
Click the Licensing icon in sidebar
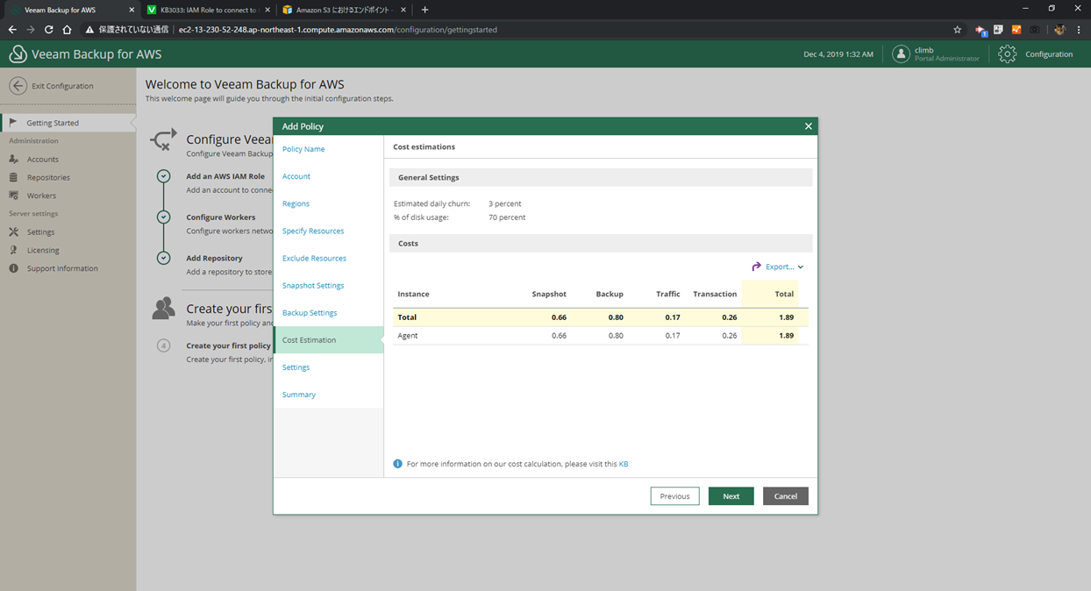(13, 250)
